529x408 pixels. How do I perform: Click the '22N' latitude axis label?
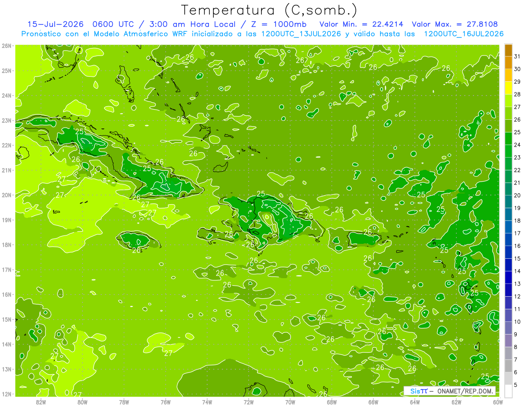(x=7, y=145)
